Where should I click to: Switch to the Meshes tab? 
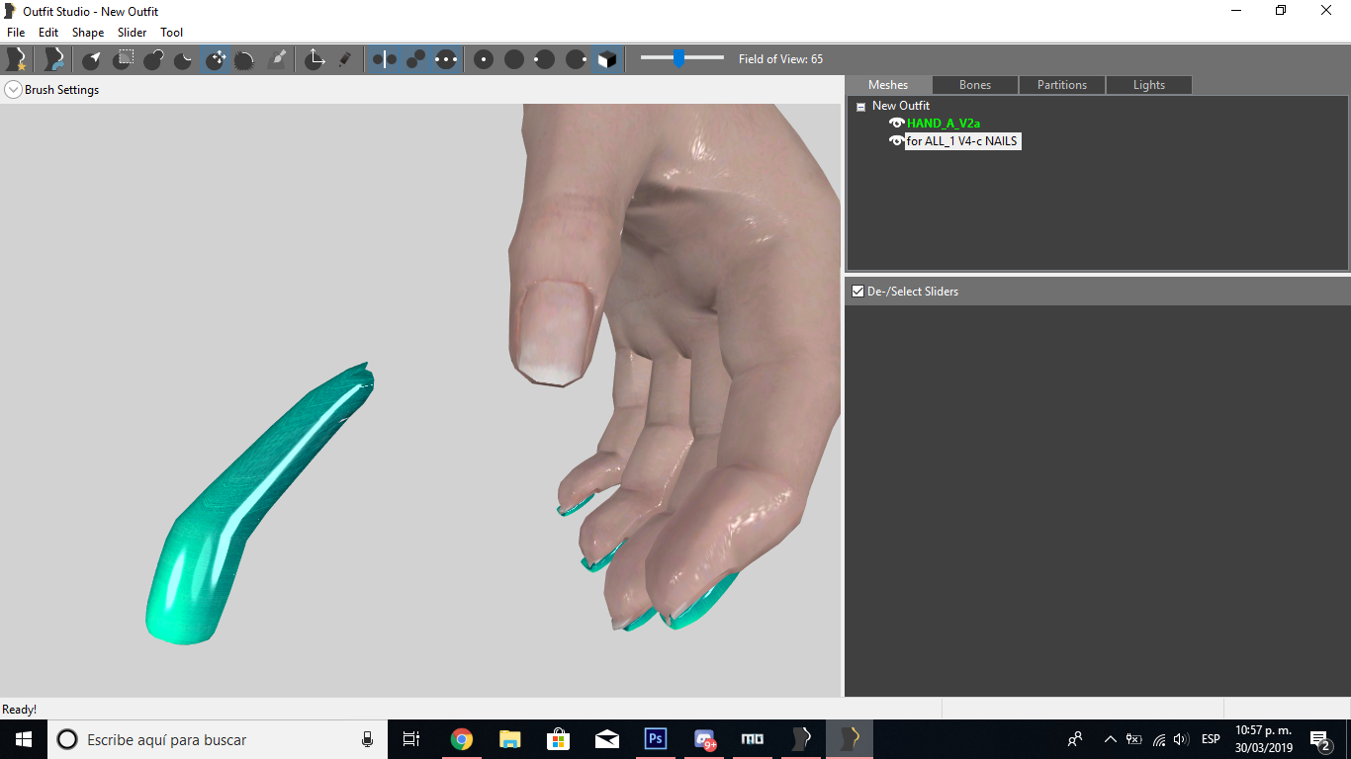click(x=888, y=85)
